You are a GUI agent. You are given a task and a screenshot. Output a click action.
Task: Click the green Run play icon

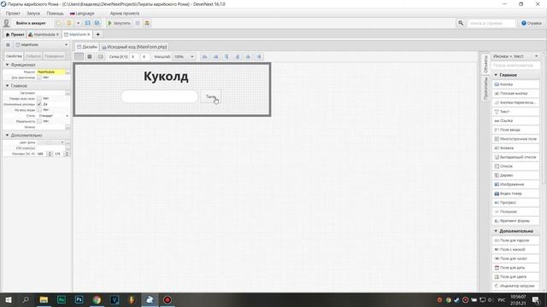109,23
